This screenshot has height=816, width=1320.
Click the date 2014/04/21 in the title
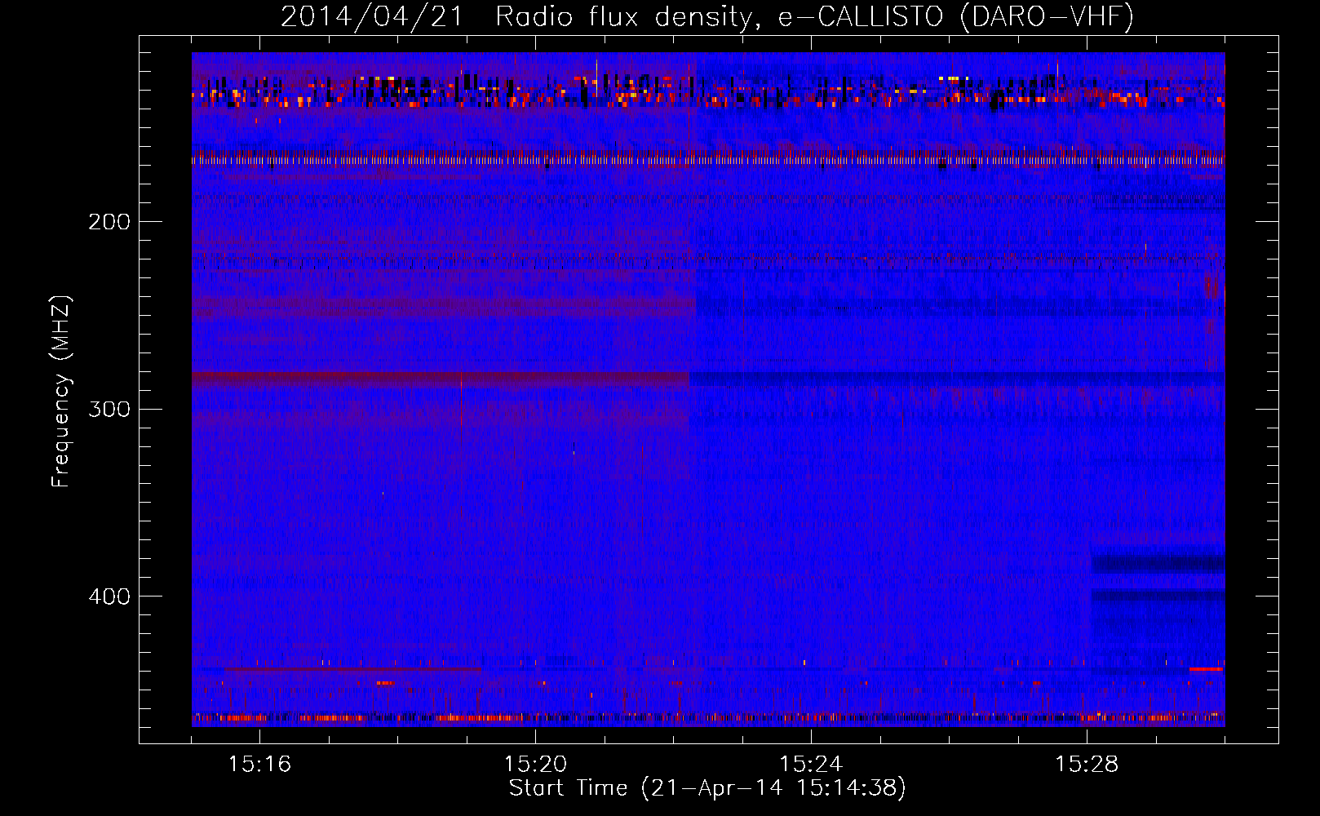tap(371, 17)
